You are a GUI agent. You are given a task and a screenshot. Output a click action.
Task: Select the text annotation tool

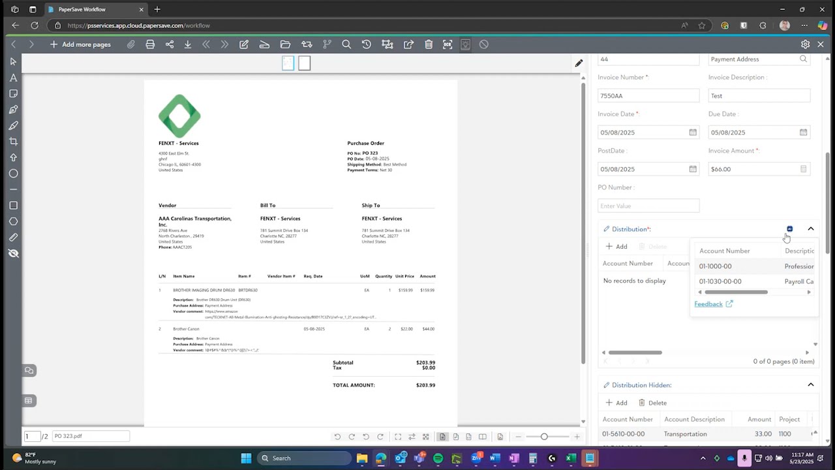coord(13,78)
